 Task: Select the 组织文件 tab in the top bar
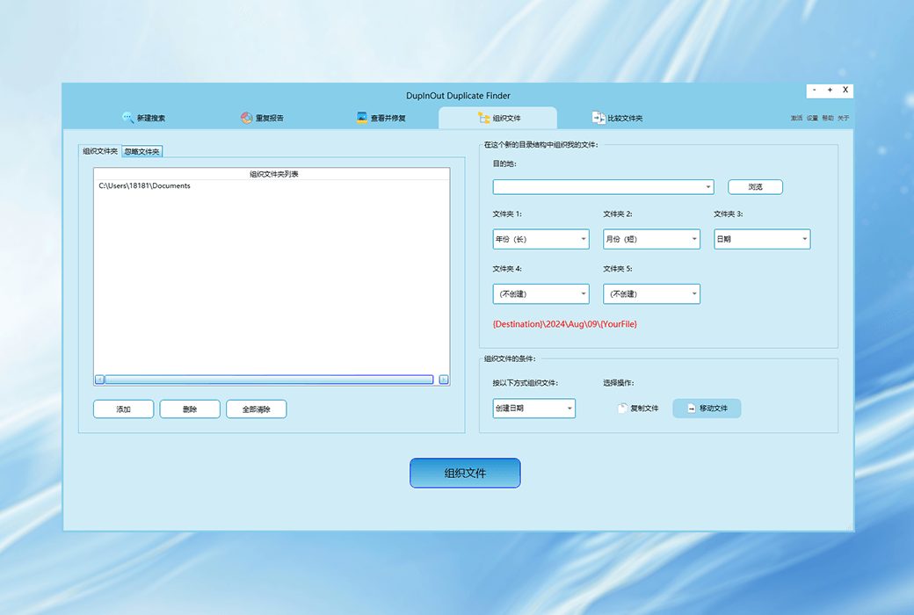(x=498, y=118)
